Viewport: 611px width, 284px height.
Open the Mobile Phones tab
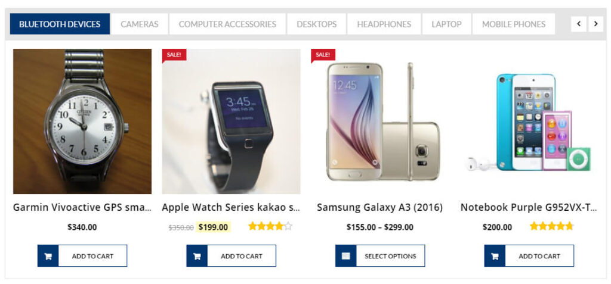513,24
